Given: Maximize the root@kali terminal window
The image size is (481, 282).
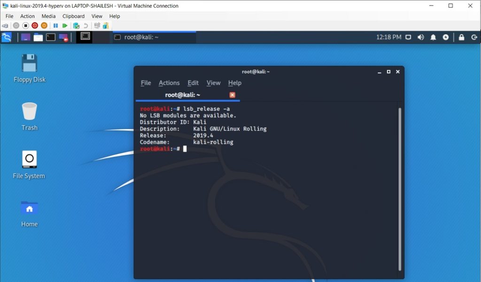Looking at the screenshot, I should click(x=388, y=72).
